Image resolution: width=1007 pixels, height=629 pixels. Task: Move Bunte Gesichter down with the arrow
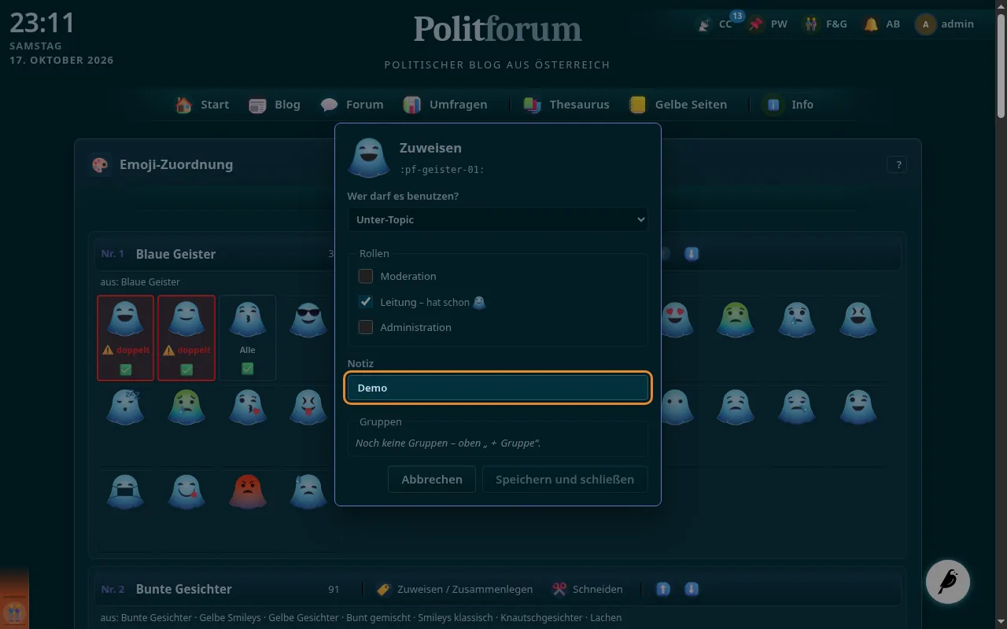tap(692, 589)
